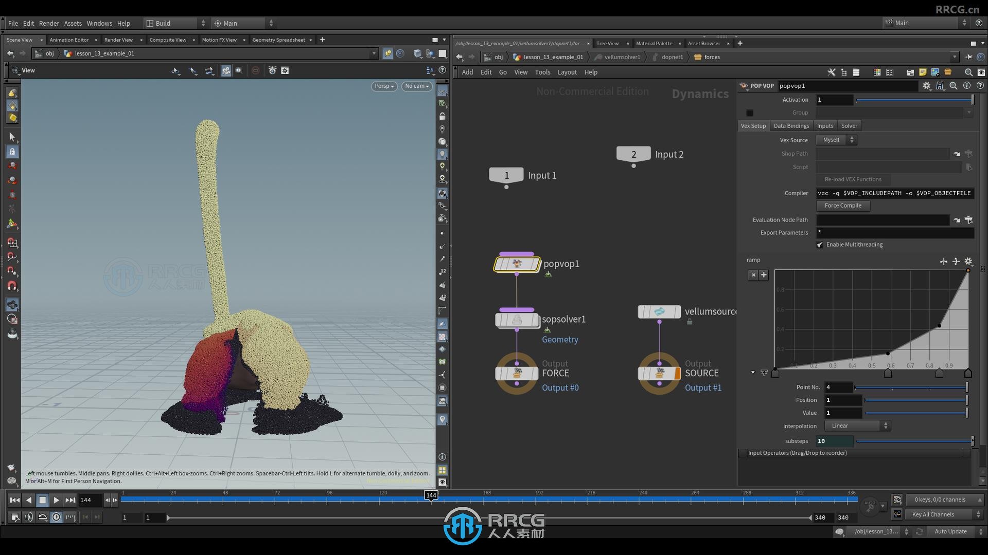Switch to the Data Bindings parameter tab
Screen dimensions: 988x555
pos(791,126)
